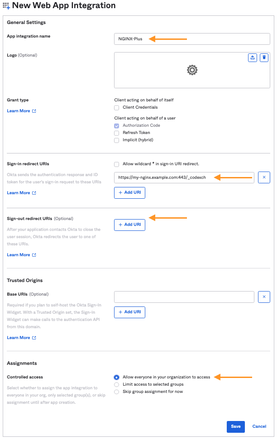Viewport: 277px width, 440px height.
Task: Select Limit access to selected groups
Action: point(116,384)
